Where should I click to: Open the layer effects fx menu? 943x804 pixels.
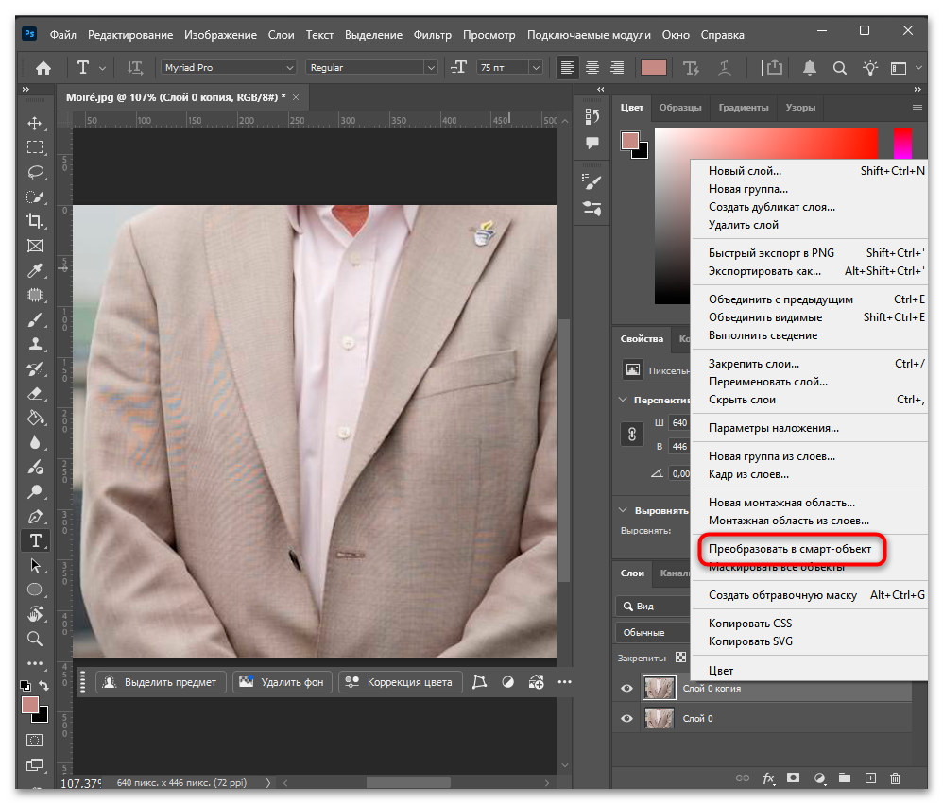coord(768,778)
